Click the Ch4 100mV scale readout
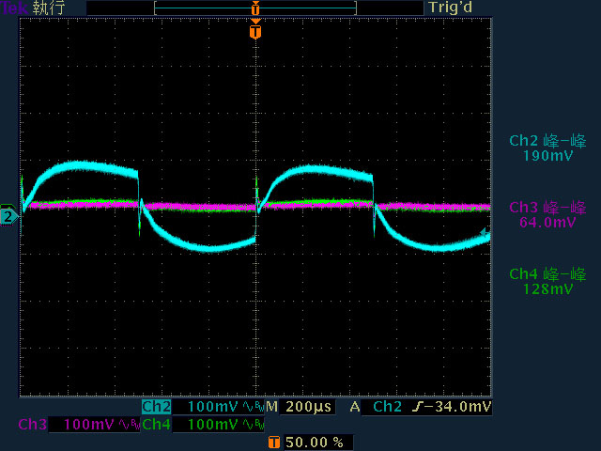601x451 pixels. [213, 425]
